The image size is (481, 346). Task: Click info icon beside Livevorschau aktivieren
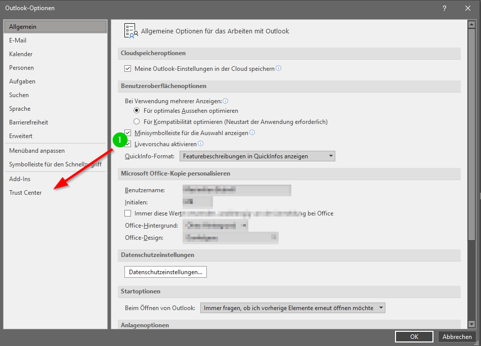(x=200, y=144)
